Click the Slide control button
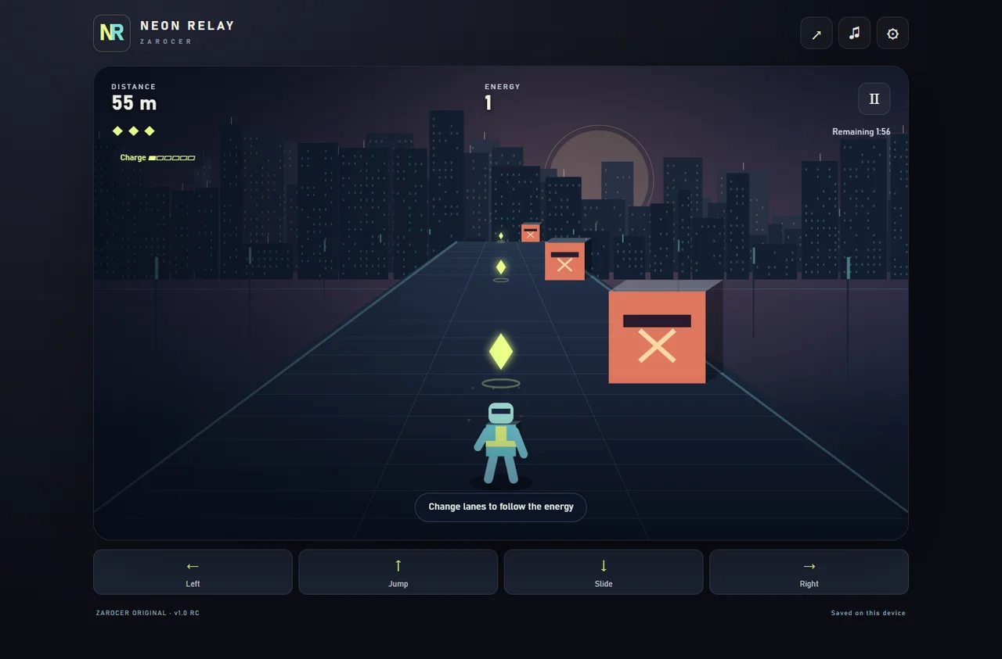The height and width of the screenshot is (659, 1002). 604,572
